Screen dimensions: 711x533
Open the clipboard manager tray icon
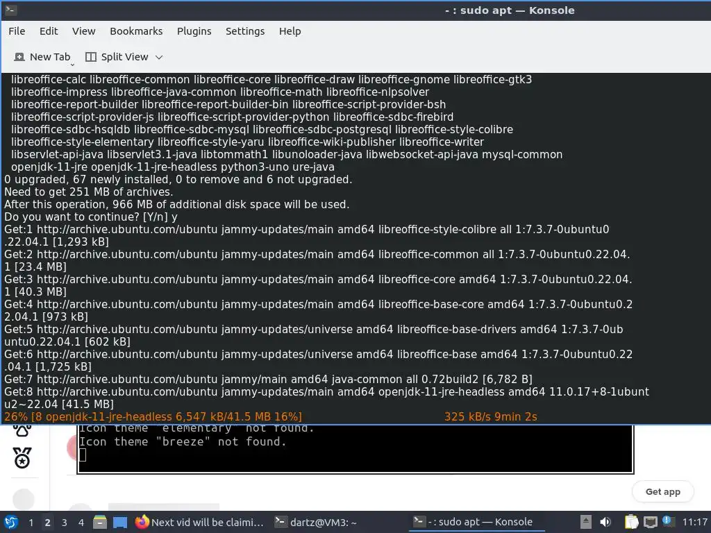pos(631,522)
